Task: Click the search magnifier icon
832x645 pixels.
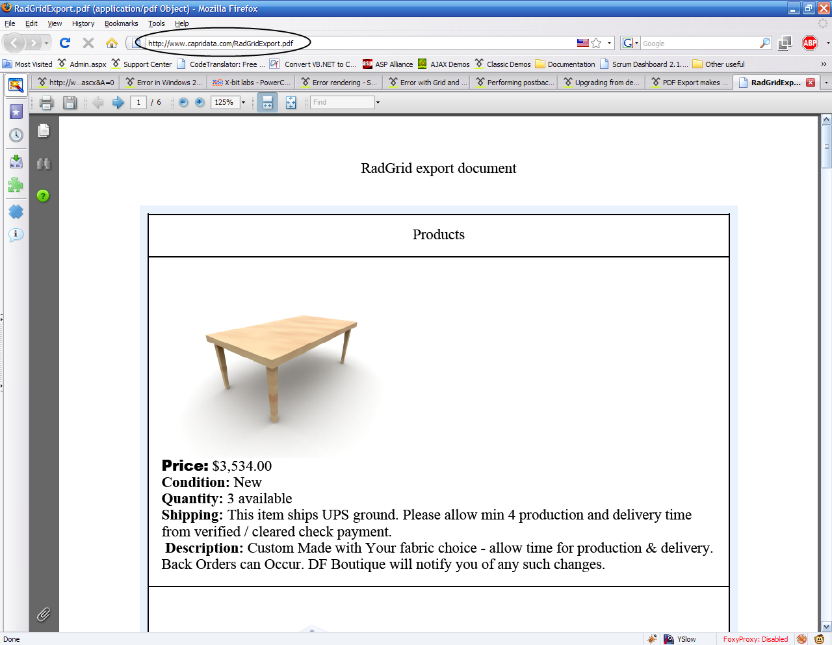Action: 765,43
